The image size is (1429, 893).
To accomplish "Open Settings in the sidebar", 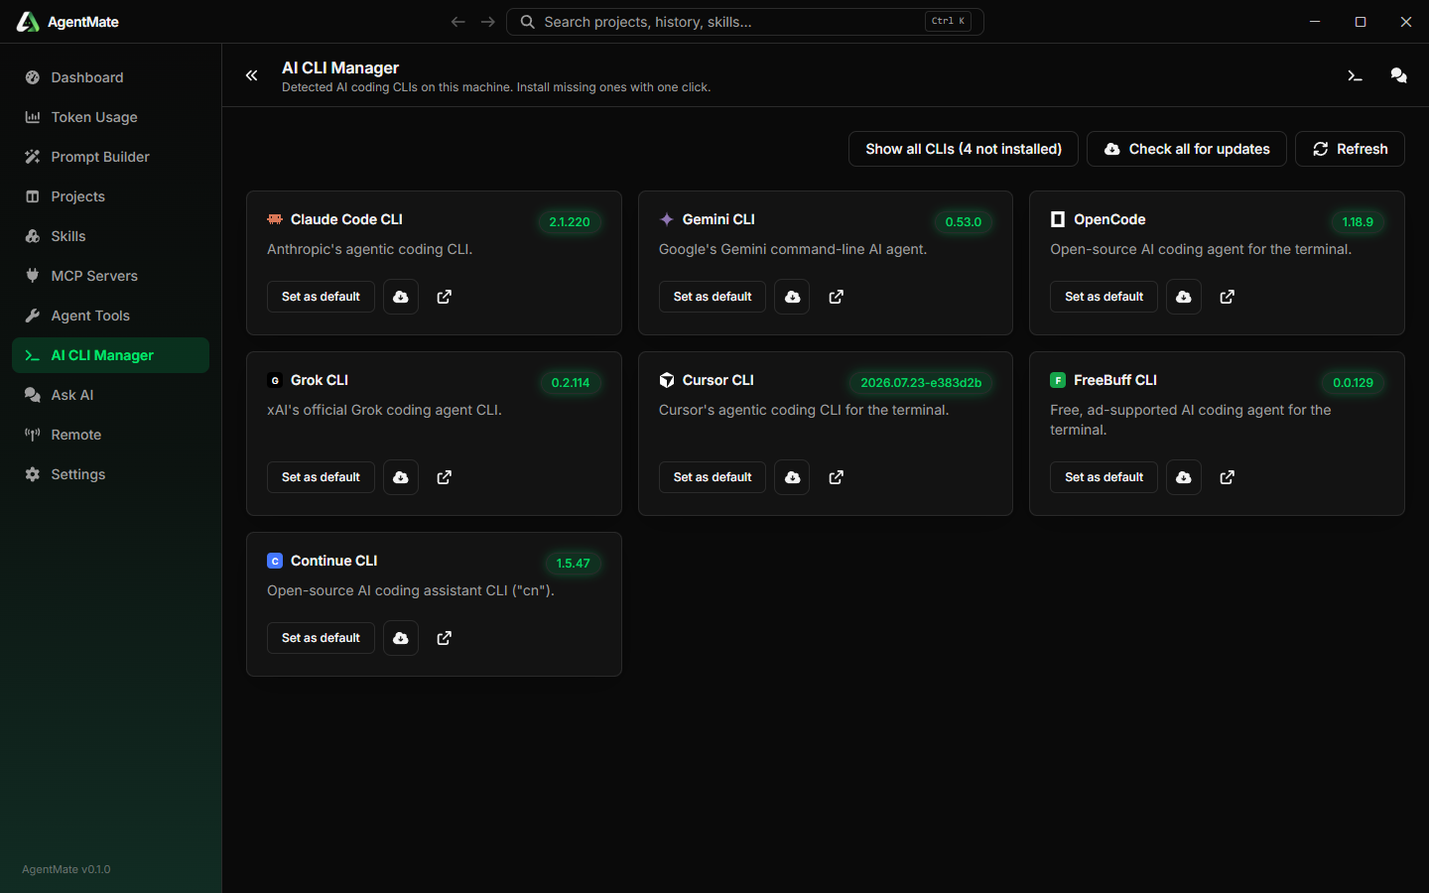I will (x=110, y=474).
